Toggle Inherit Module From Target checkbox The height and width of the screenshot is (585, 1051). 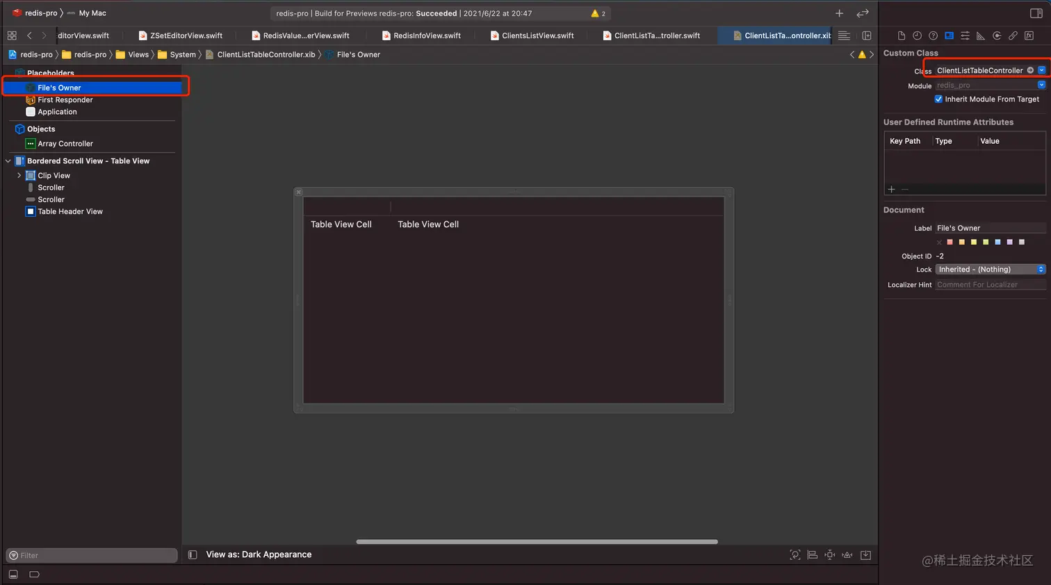(x=938, y=99)
